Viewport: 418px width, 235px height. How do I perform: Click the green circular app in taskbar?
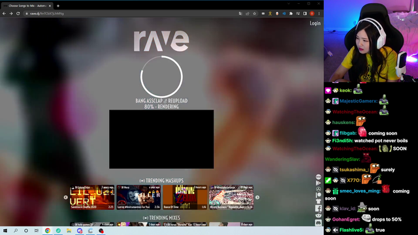[x=58, y=230]
